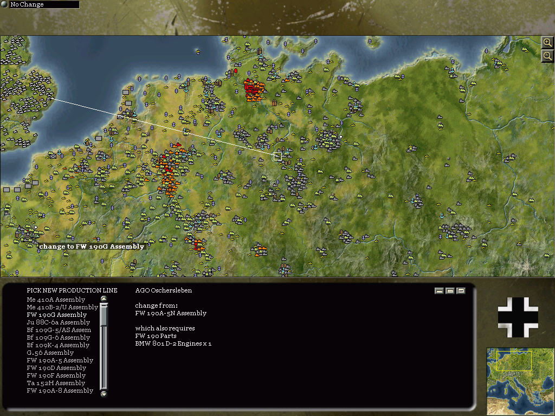Click the PICK NEW PRODUCTION LINE heading
This screenshot has height=416, width=555.
pyautogui.click(x=72, y=290)
